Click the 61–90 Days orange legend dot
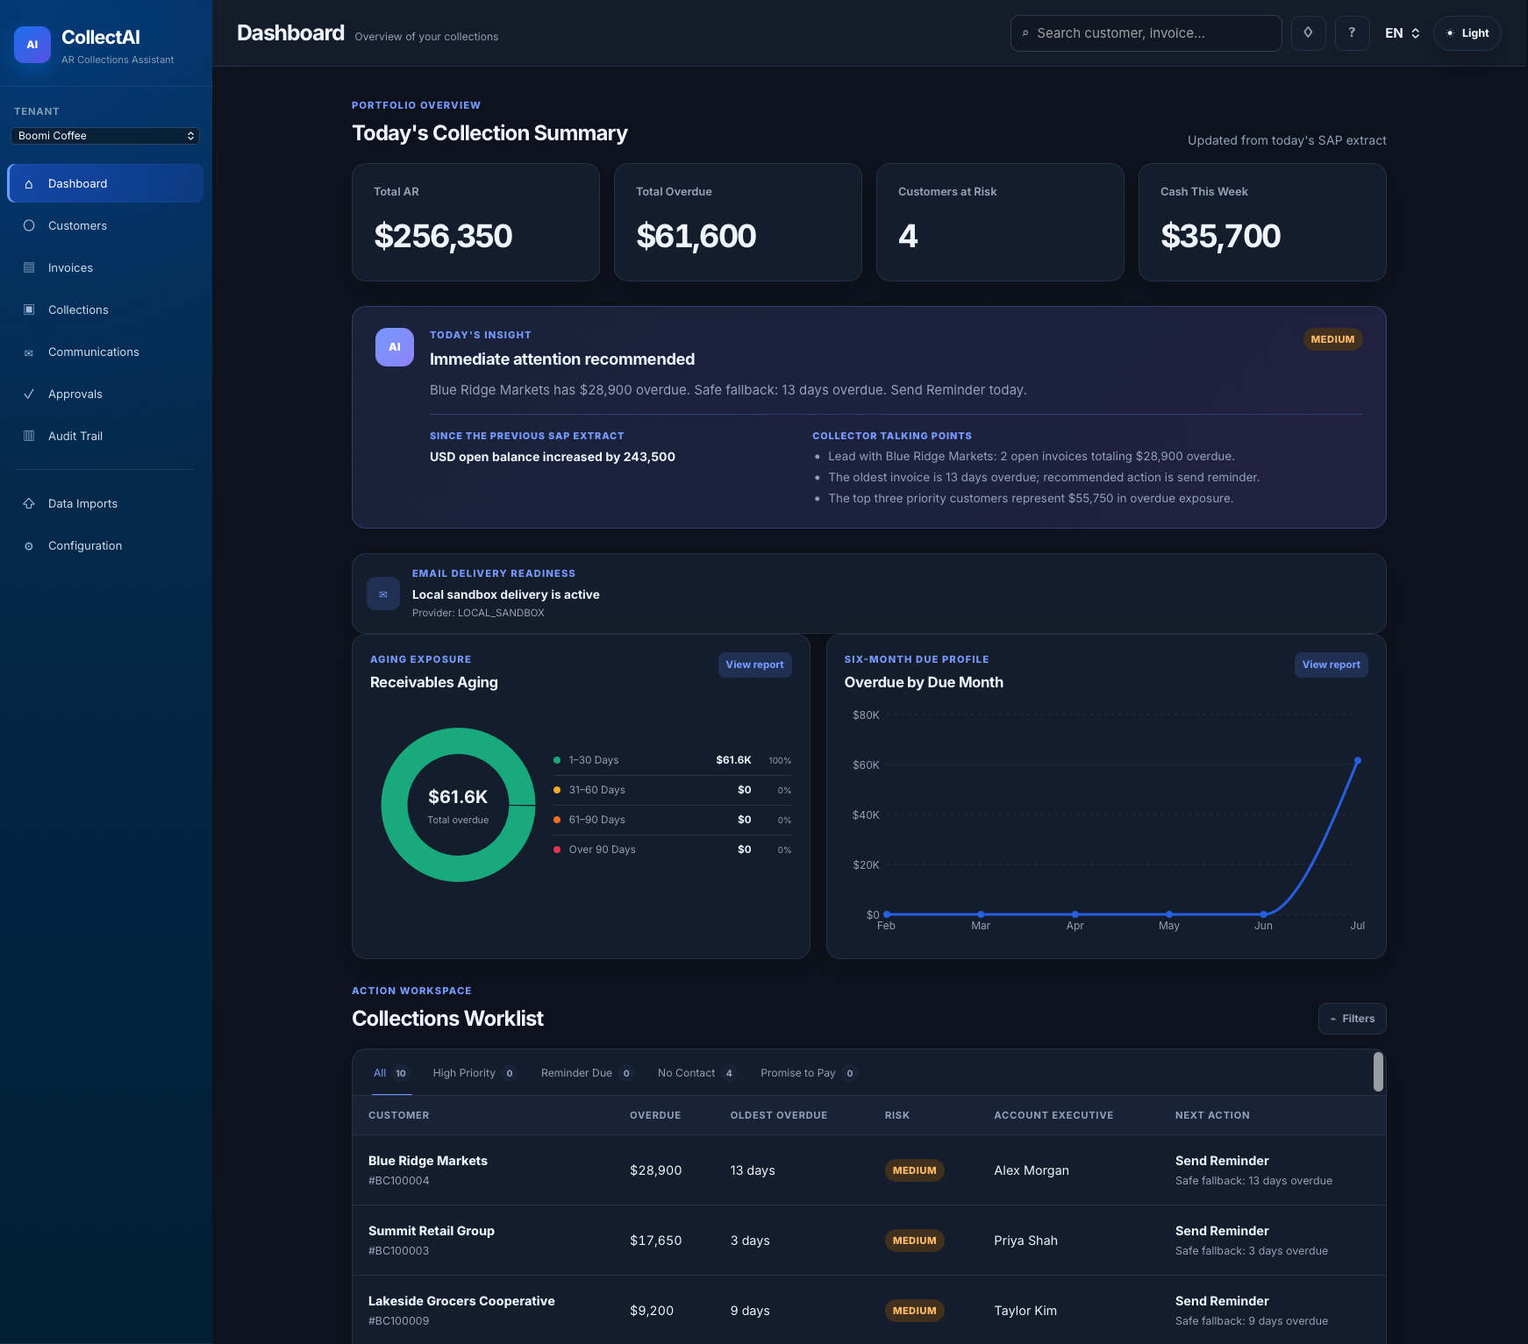Viewport: 1528px width, 1344px height. pos(557,820)
